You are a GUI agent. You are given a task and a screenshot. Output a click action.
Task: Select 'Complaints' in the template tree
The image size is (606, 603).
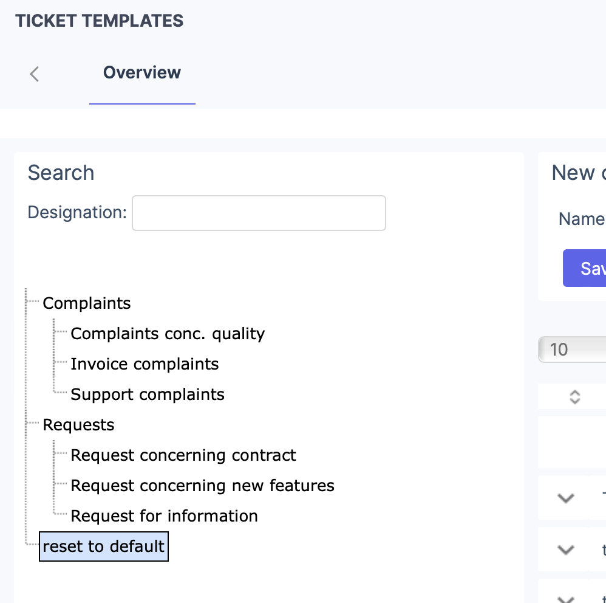click(86, 303)
